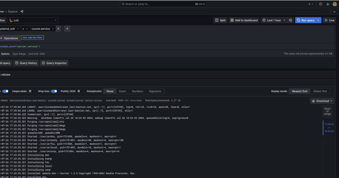Open Query inspector
This screenshot has height=178, width=339.
click(54, 63)
